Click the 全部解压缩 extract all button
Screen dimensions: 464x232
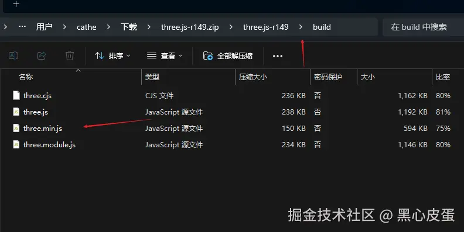(228, 56)
